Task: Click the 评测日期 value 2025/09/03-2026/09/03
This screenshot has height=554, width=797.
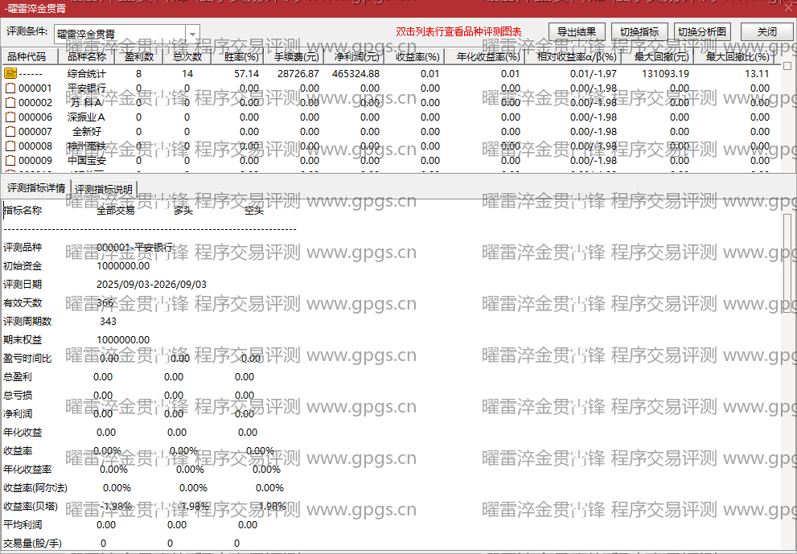Action: 151,285
